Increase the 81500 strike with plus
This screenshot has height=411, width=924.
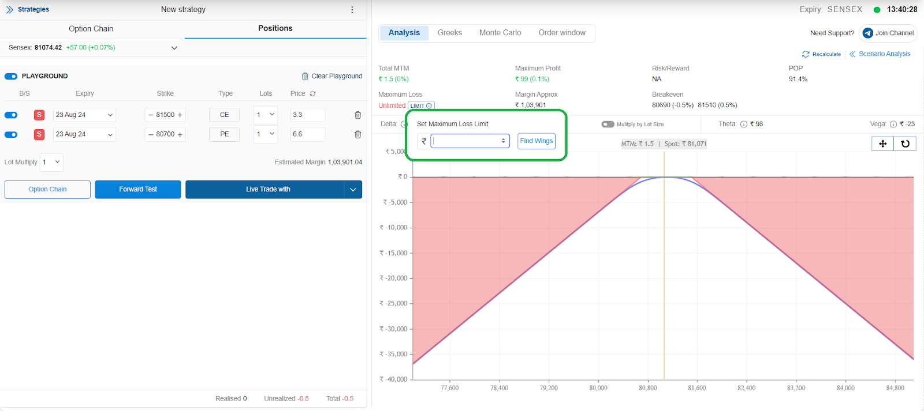[x=180, y=115]
